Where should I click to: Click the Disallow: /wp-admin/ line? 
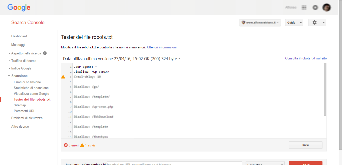click(x=91, y=72)
